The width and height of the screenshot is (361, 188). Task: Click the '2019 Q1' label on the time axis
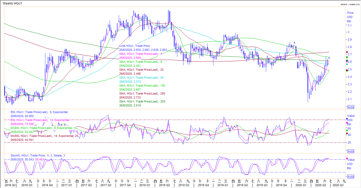click(223, 186)
